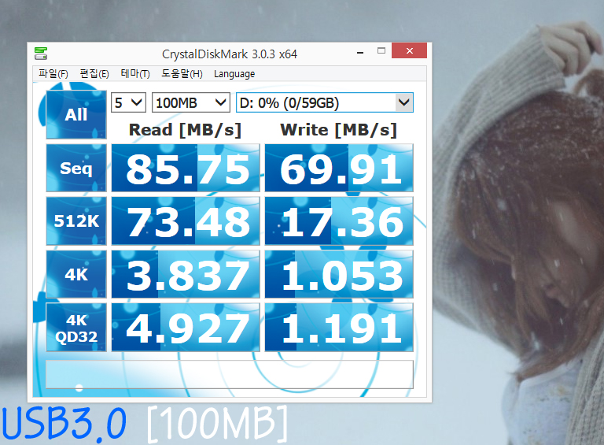The height and width of the screenshot is (445, 604).
Task: Expand the test size dropdown showing 100MB
Action: [191, 102]
